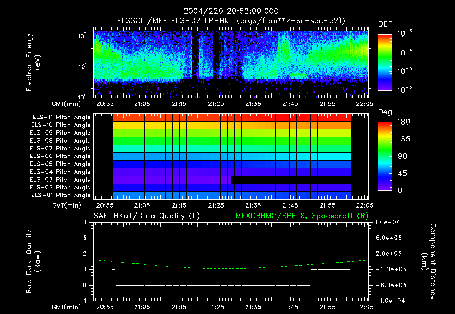Select the ELS-08 Pitch Angle row label

[x=60, y=141]
